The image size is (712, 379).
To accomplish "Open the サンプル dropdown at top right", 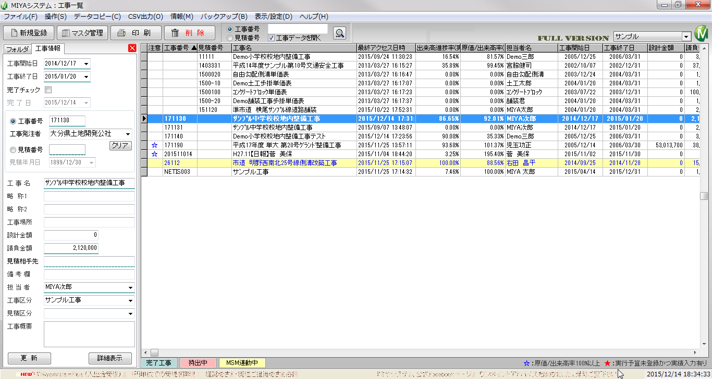I will tap(686, 37).
